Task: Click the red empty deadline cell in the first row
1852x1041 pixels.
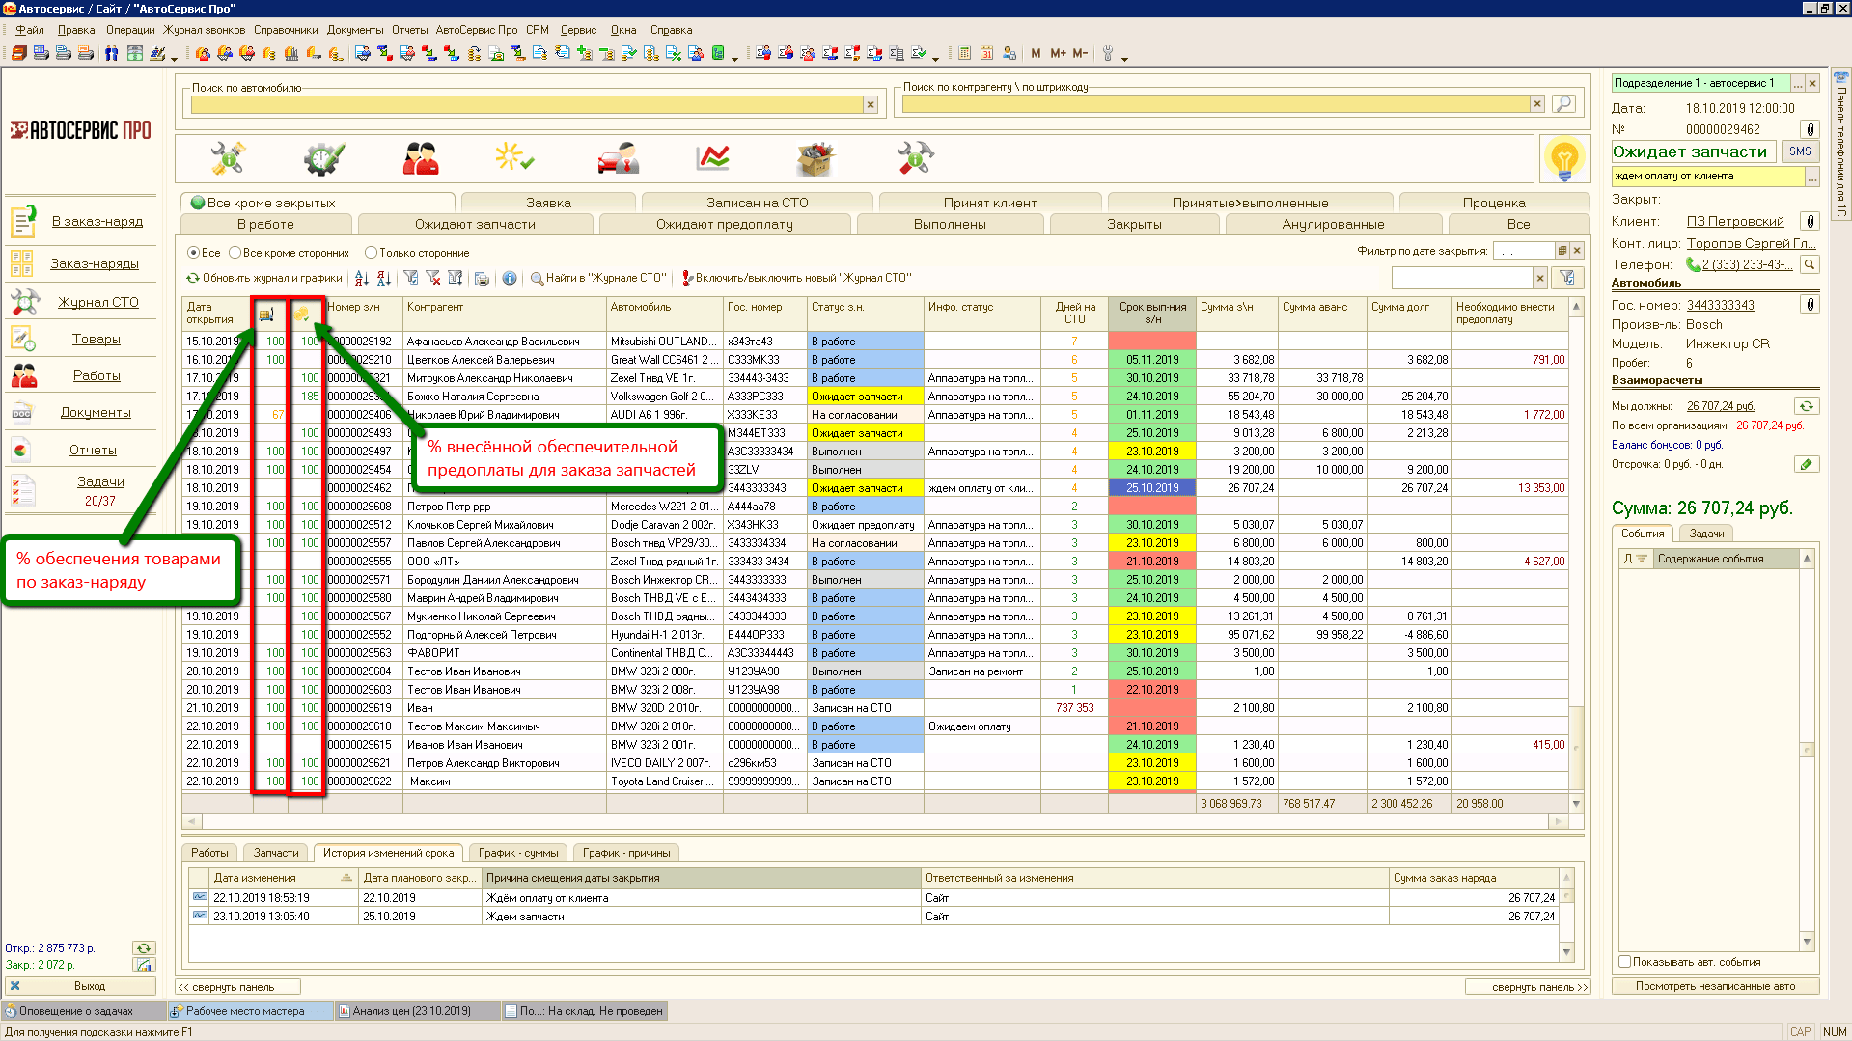Action: (1151, 342)
